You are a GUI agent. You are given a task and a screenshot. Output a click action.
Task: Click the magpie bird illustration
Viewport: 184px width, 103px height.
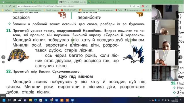click(133, 54)
